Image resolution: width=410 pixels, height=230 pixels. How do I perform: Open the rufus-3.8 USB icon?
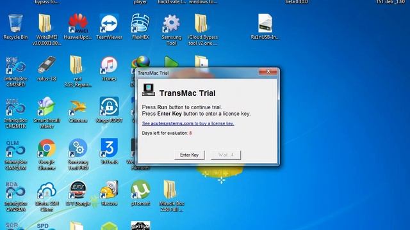[x=47, y=68]
